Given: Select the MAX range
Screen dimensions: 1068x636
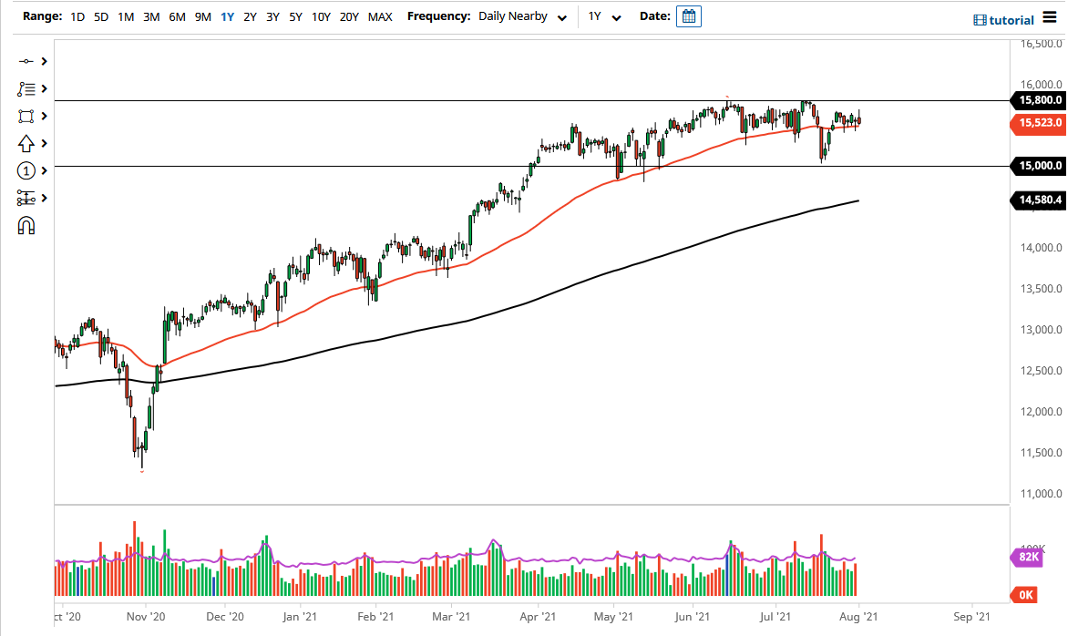Looking at the screenshot, I should pos(380,16).
